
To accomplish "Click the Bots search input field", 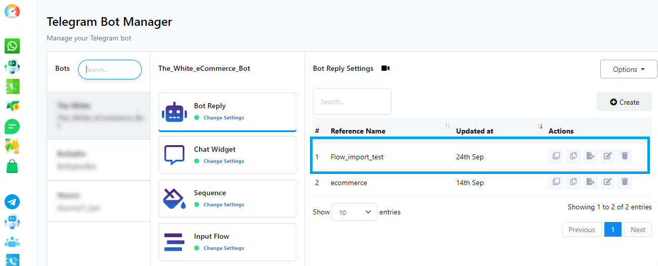I will [110, 70].
